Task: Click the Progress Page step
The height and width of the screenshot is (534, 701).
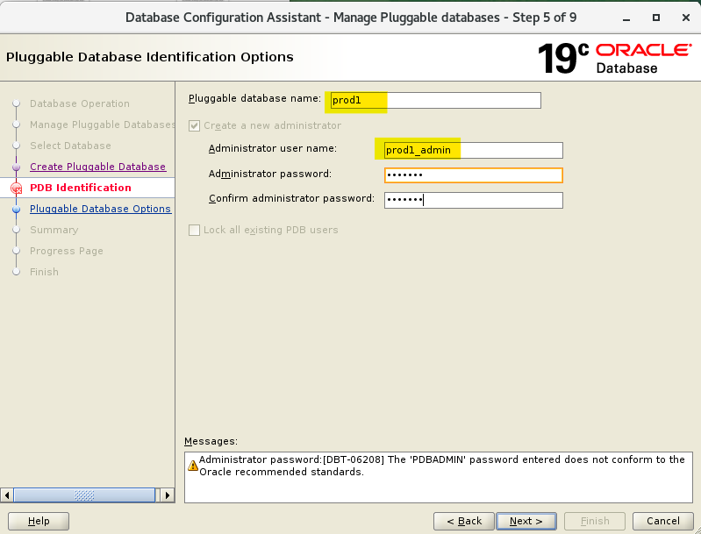Action: (66, 251)
